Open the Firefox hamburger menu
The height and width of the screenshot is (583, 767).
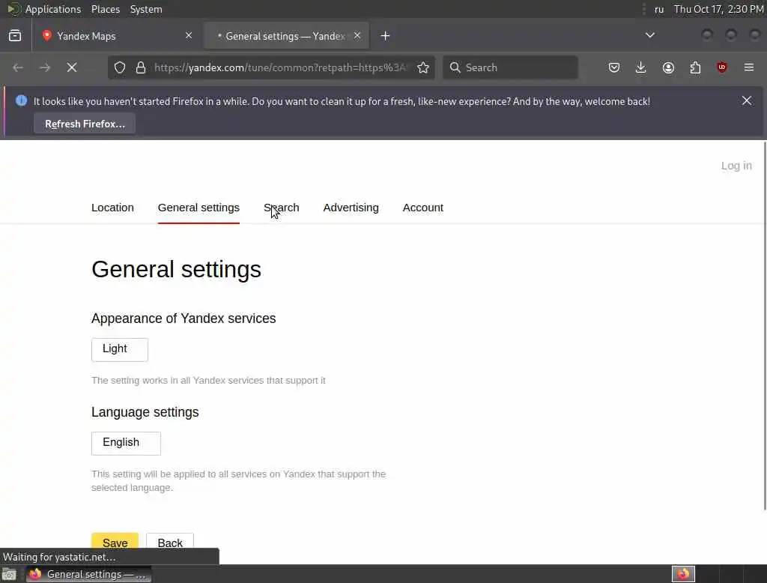749,67
